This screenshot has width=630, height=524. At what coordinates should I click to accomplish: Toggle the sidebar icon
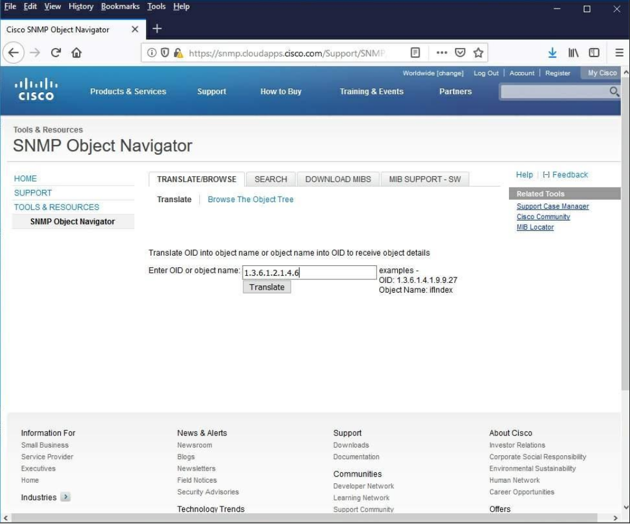pyautogui.click(x=594, y=53)
